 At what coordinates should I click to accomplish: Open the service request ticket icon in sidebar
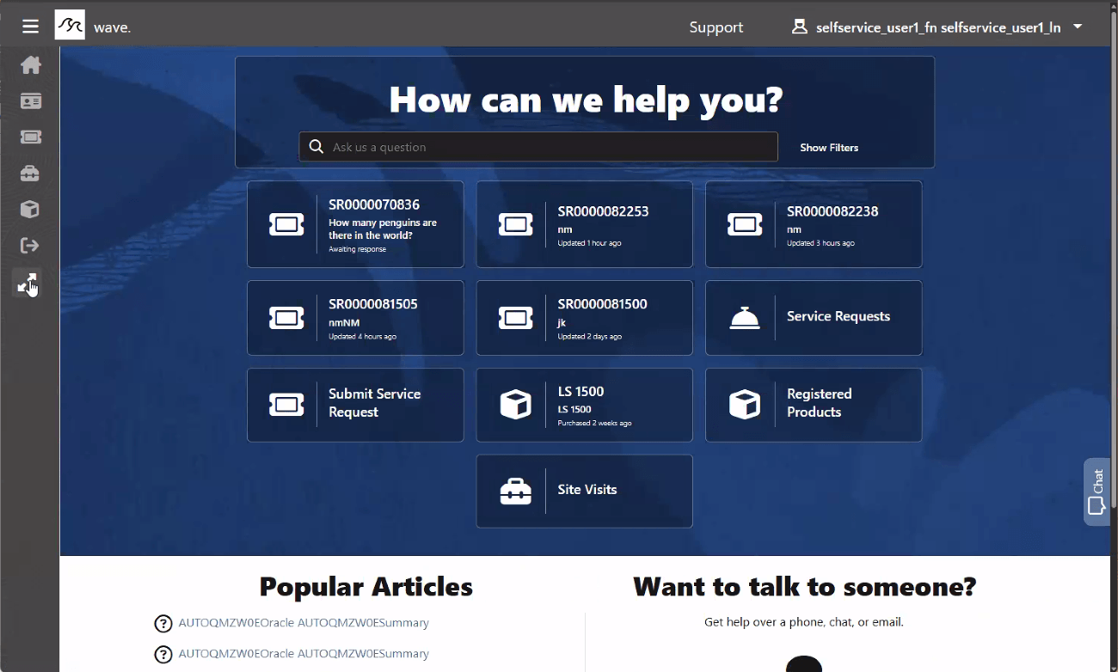click(x=30, y=137)
